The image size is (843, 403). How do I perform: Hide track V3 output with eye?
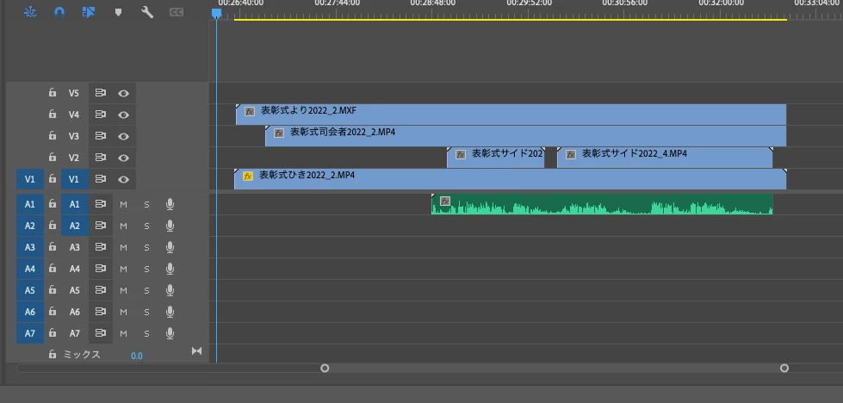(x=124, y=136)
